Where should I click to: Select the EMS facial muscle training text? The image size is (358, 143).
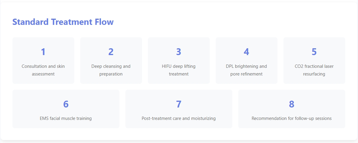(66, 118)
